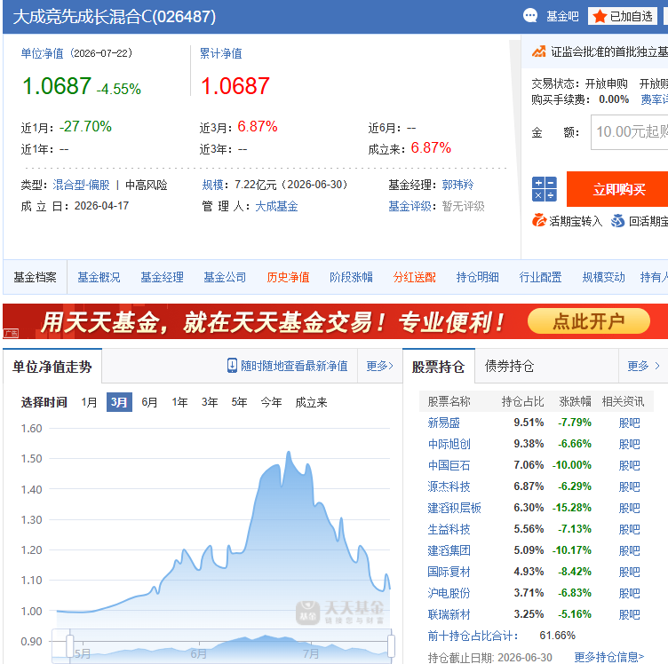The image size is (668, 664).
Task: Click the purchase amount input field
Action: [x=629, y=132]
